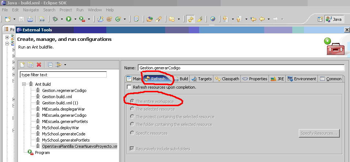
Task: Open External Tools toolbar dropdown arrow
Action: (x=89, y=19)
